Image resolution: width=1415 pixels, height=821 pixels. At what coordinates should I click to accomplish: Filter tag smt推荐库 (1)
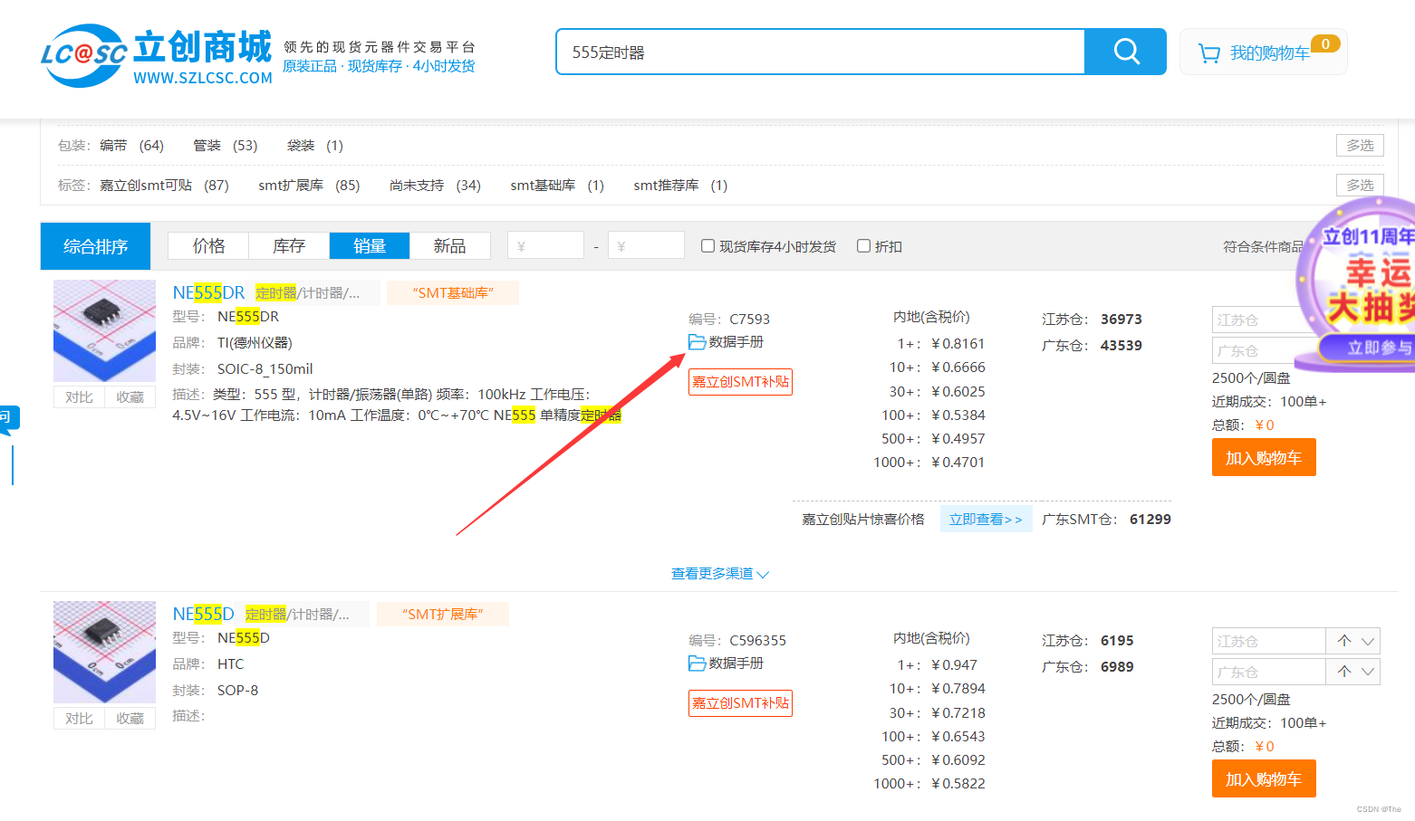[680, 186]
